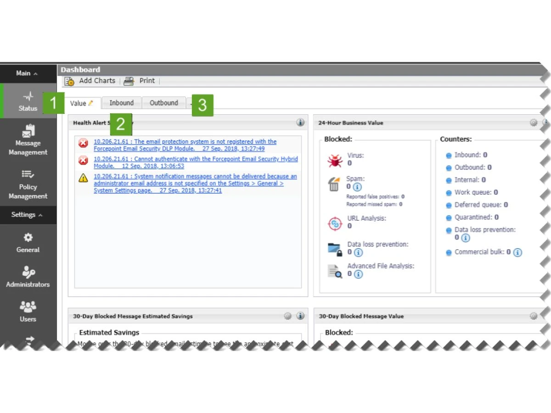Collapse the Settings sidebar section
551x413 pixels.
point(27,215)
